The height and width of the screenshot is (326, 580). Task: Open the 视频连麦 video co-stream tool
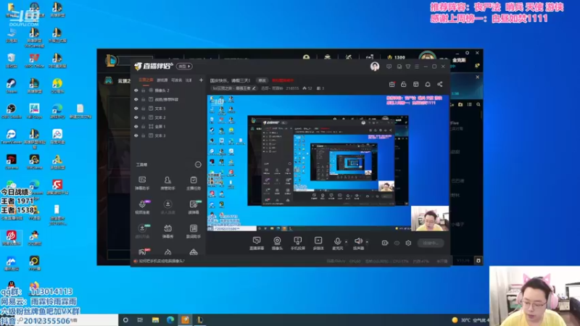coord(142,207)
